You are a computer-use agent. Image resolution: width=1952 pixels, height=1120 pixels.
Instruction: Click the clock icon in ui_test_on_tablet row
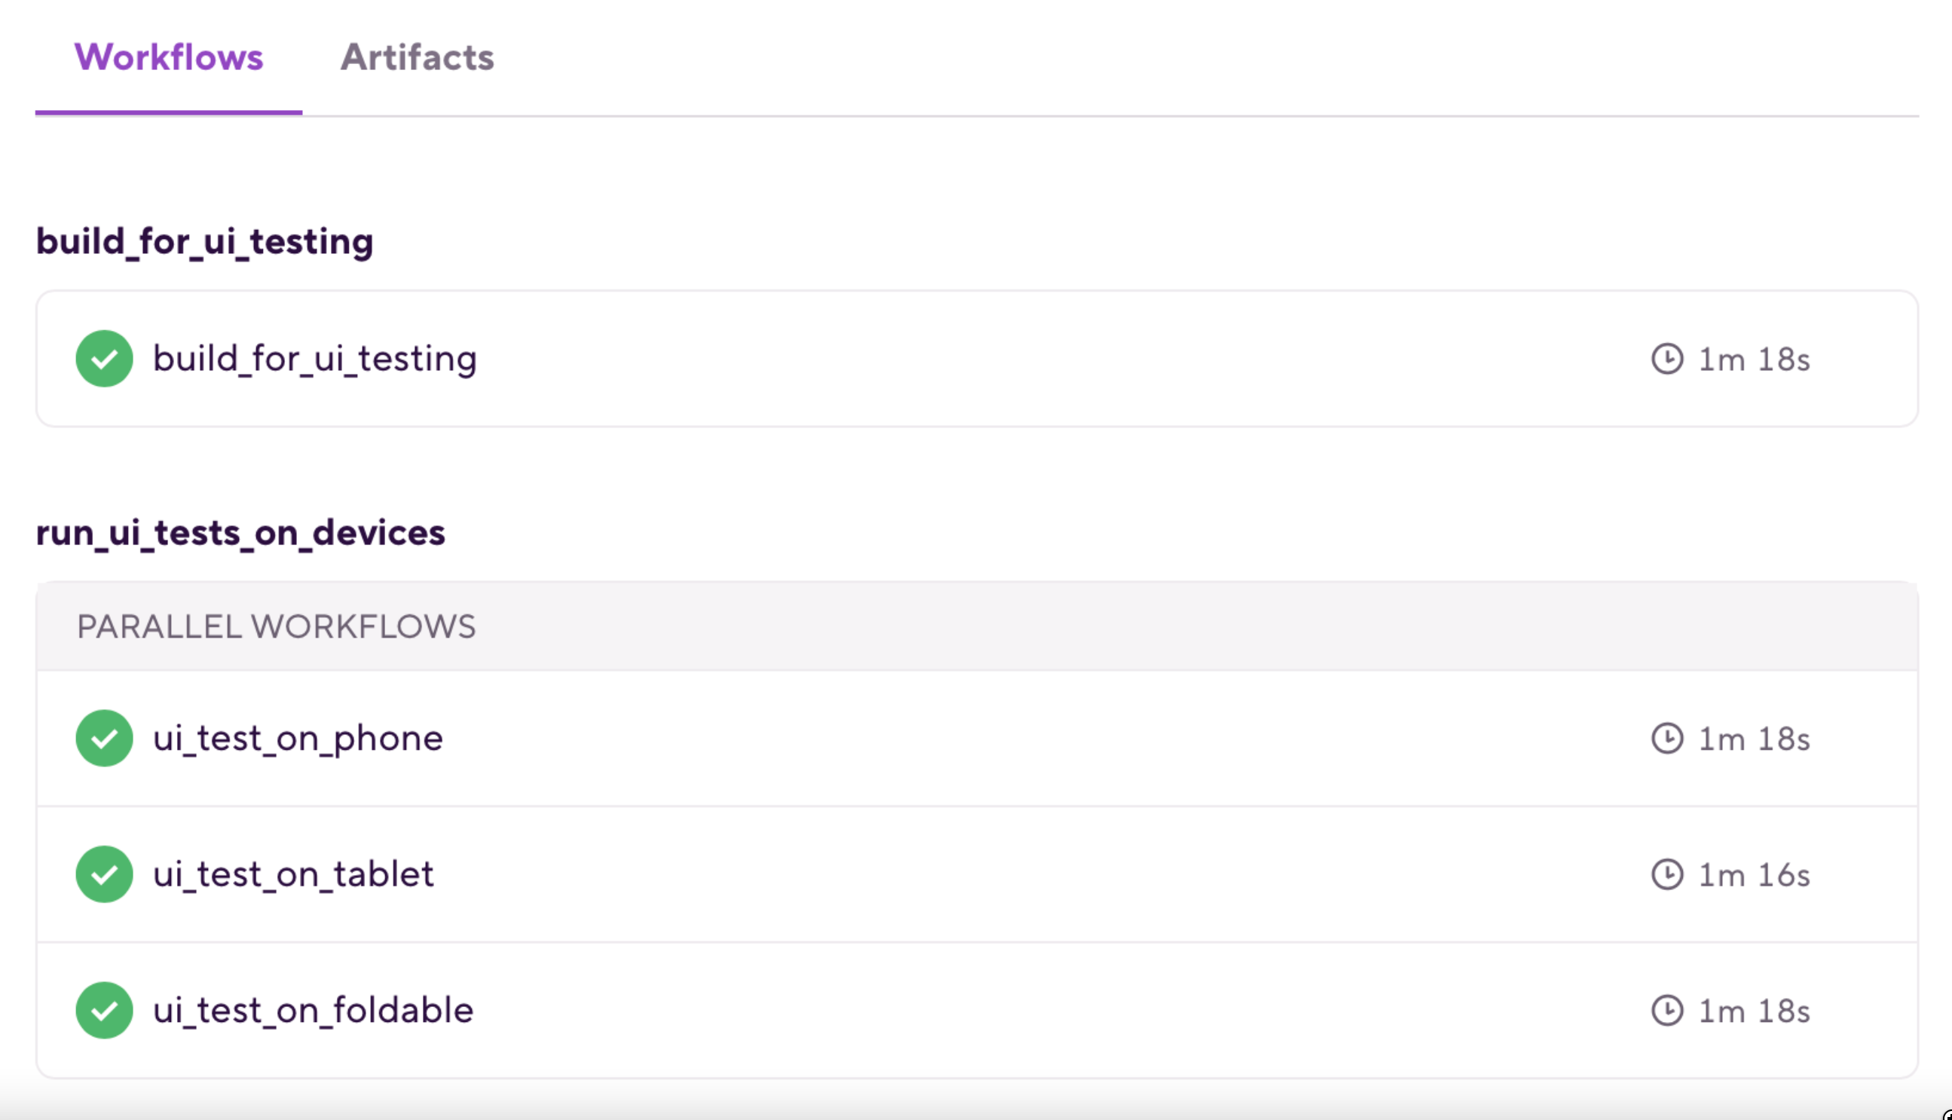click(1666, 874)
